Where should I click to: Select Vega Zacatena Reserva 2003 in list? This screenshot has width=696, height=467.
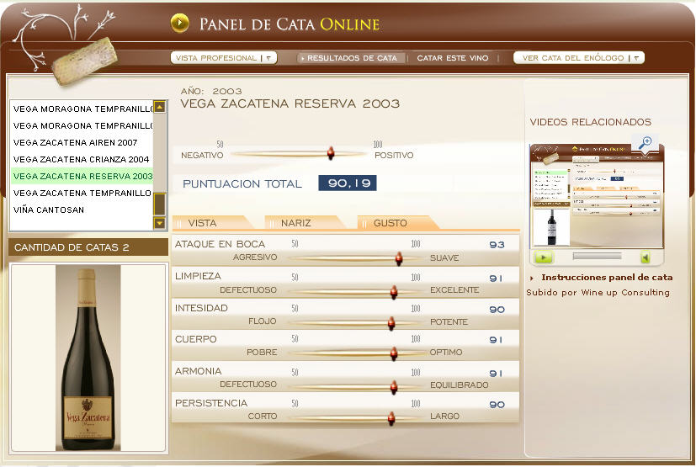pos(82,176)
